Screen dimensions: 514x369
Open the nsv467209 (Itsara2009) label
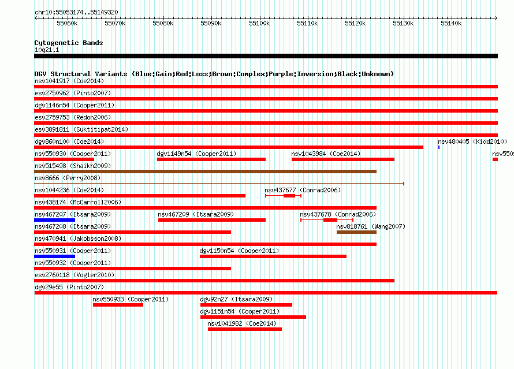196,214
